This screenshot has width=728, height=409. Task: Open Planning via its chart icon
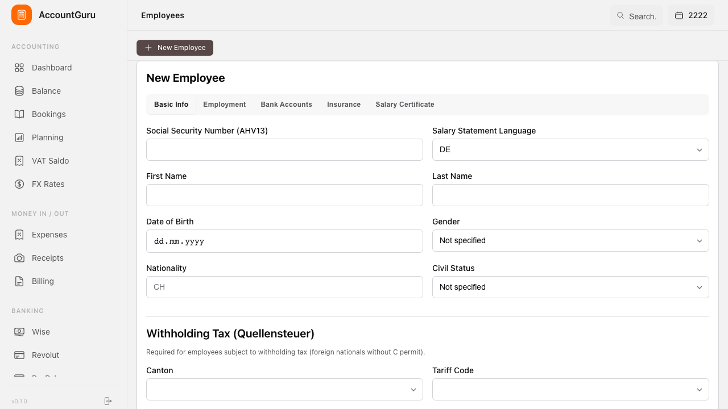tap(19, 137)
